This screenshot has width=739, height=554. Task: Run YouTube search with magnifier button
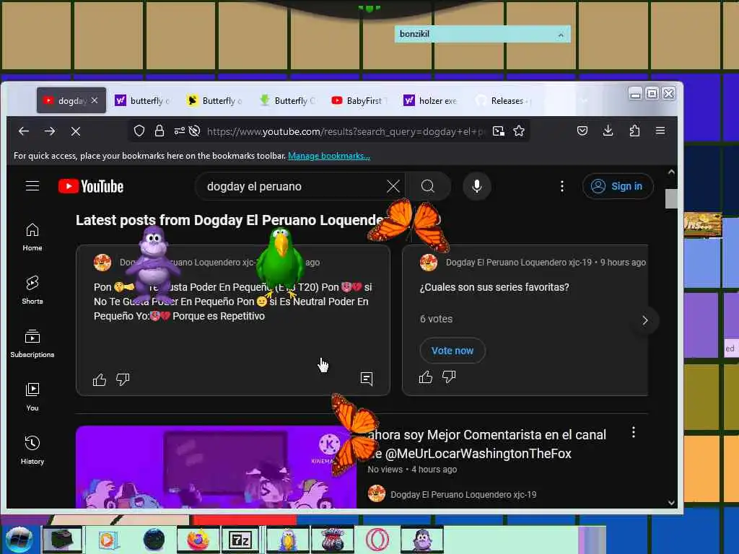428,187
